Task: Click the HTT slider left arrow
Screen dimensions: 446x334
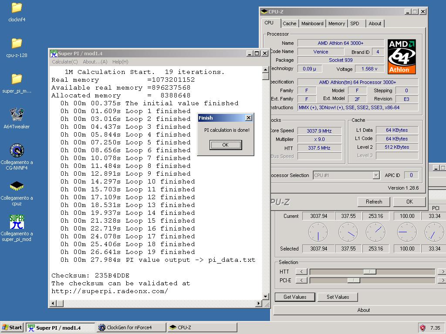Action: pyautogui.click(x=301, y=272)
